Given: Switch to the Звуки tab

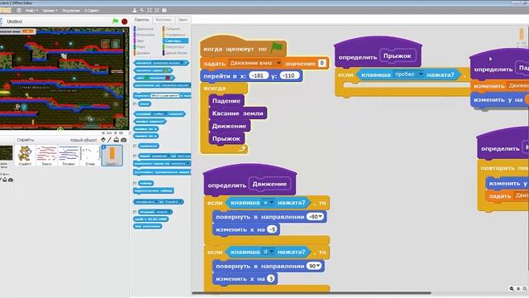Looking at the screenshot, I should click(x=183, y=20).
